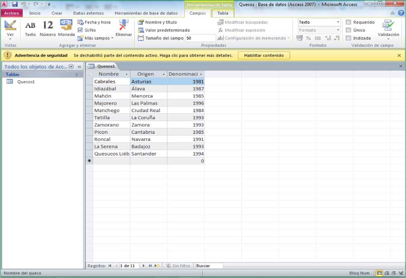Enable the Requerido checkbox
The width and height of the screenshot is (406, 278).
pos(348,22)
